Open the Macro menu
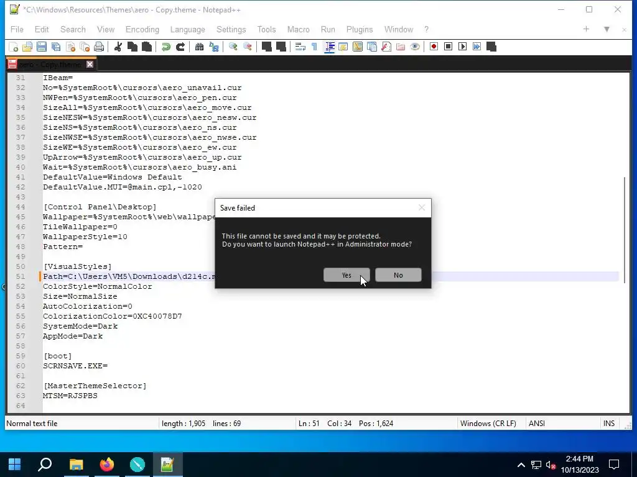This screenshot has width=637, height=477. [x=298, y=30]
